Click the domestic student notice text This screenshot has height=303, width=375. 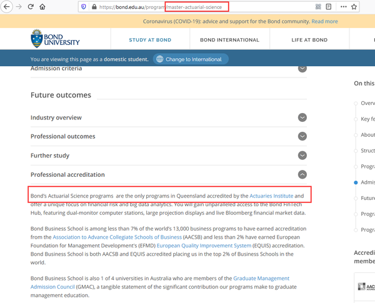89,59
